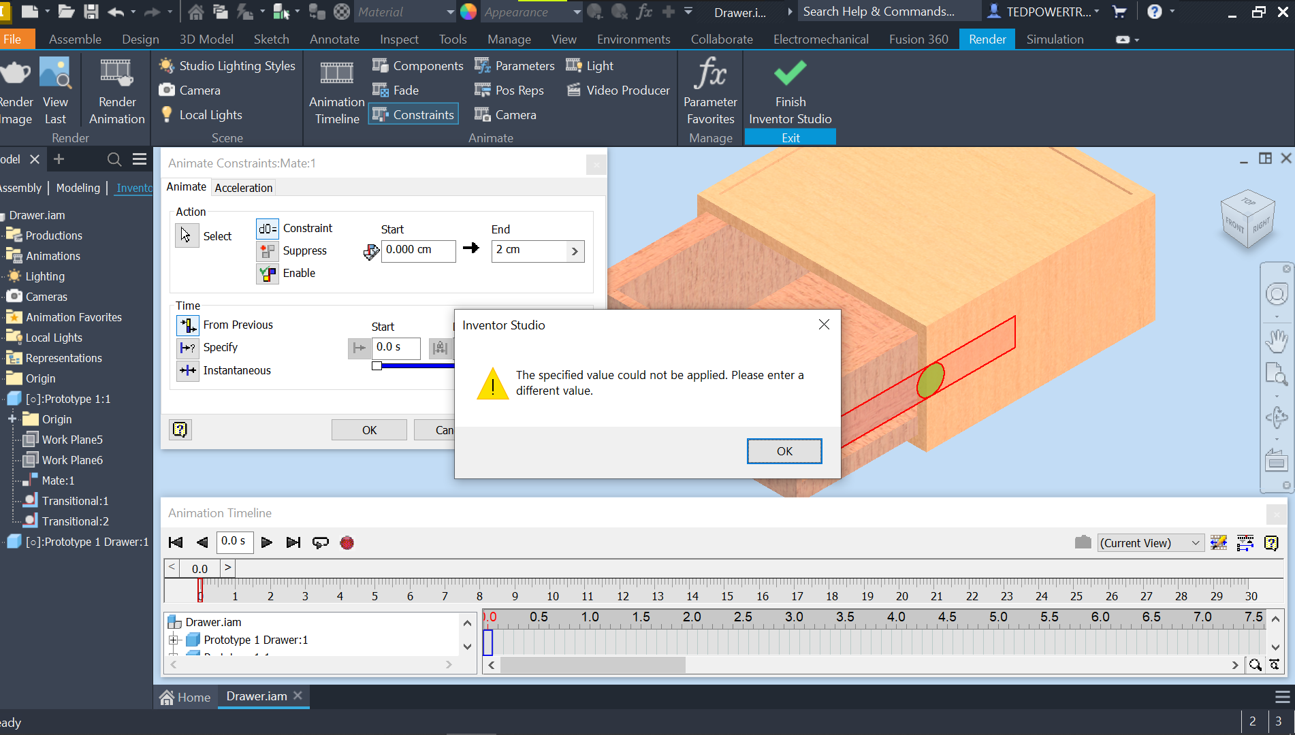Select Mate:1 in the model browser
Viewport: 1295px width, 735px height.
pos(57,480)
